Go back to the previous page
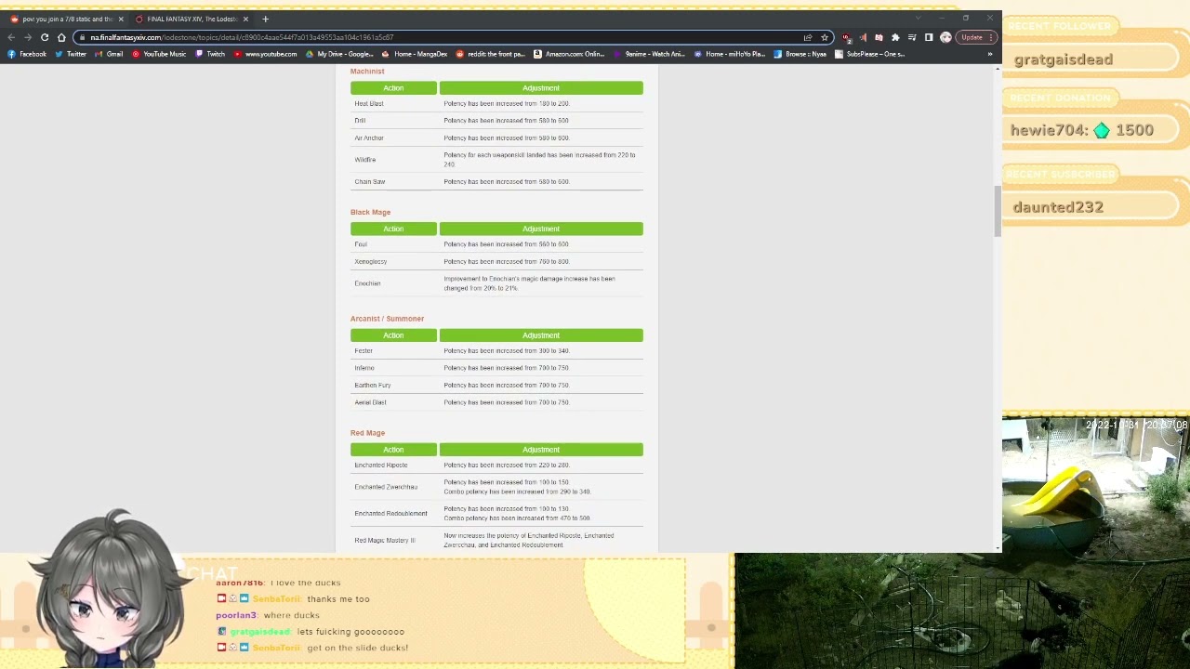Screen dimensions: 1190x669 (11, 37)
